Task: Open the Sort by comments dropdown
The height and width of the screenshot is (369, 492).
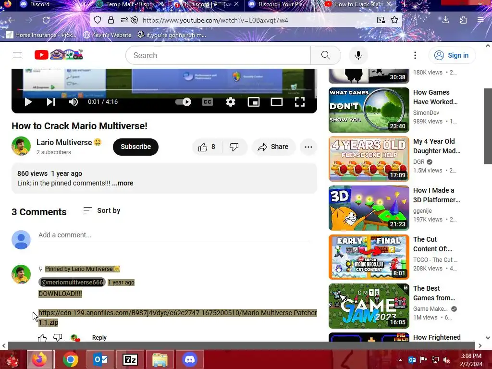Action: [x=102, y=210]
